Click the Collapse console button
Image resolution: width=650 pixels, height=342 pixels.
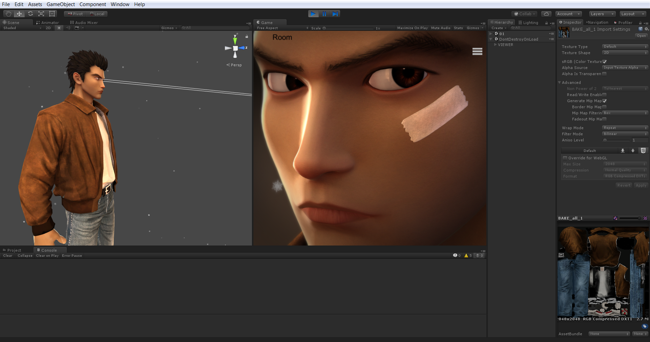point(25,256)
